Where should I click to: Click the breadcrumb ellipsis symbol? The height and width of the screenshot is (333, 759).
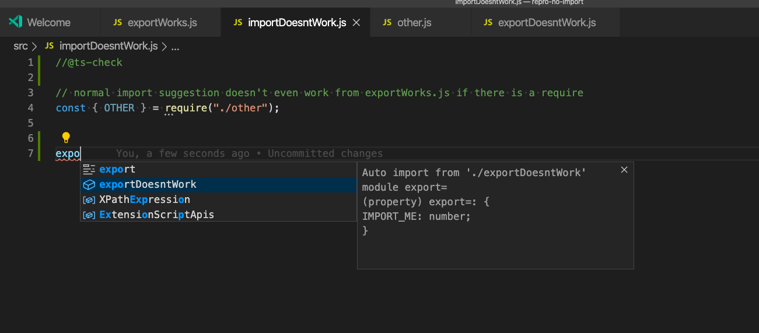point(175,47)
